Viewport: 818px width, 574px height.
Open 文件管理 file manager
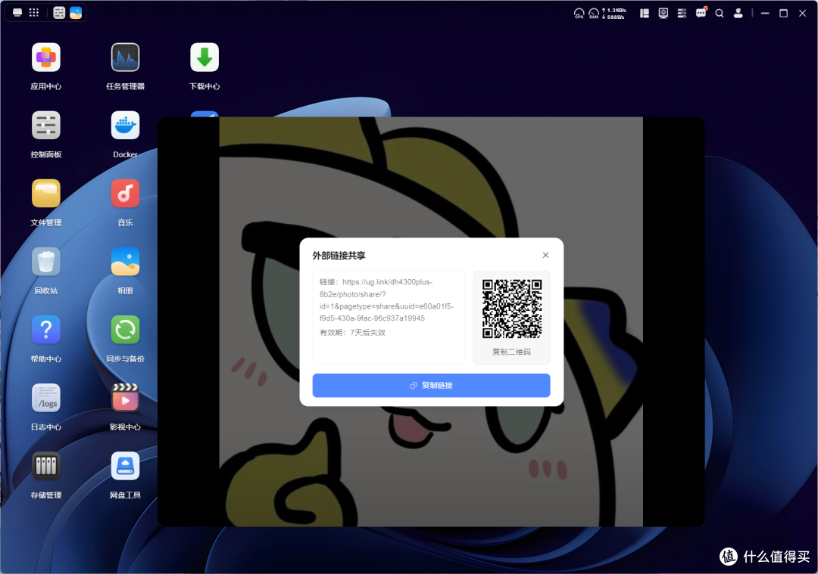(46, 194)
